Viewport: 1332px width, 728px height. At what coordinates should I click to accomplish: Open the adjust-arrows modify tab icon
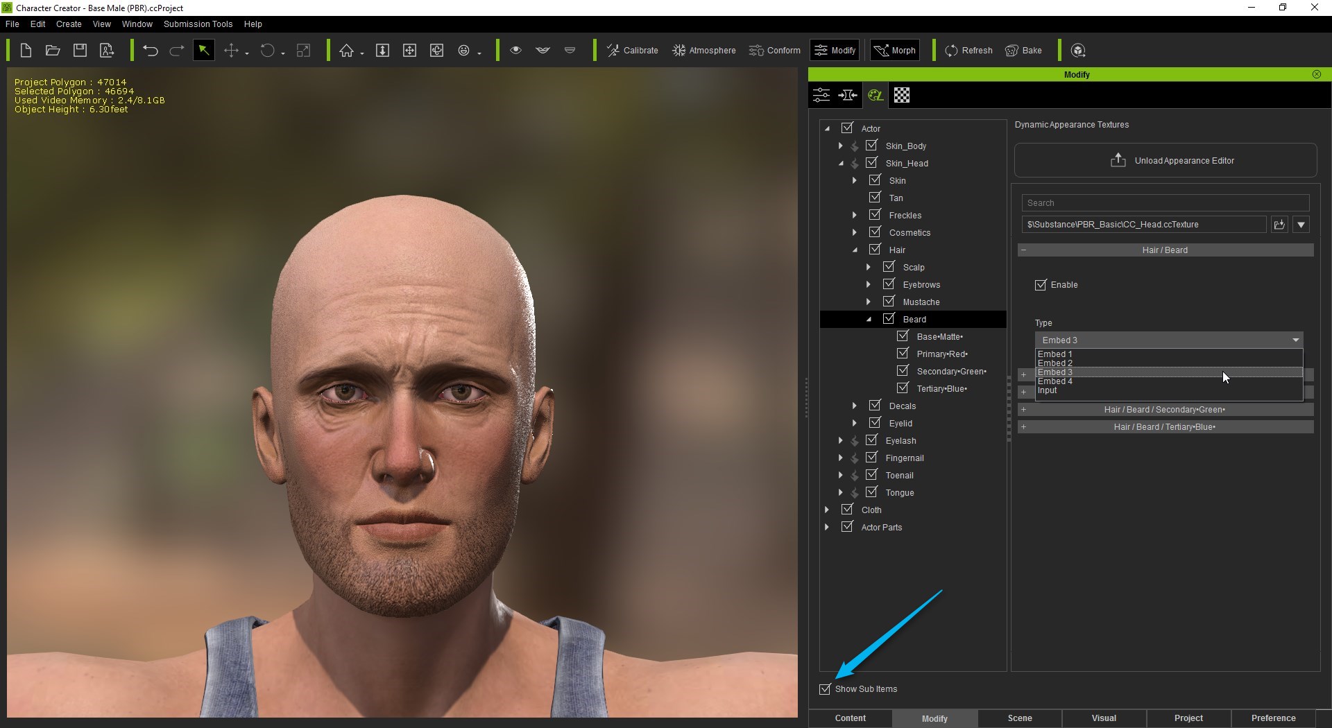pos(848,95)
